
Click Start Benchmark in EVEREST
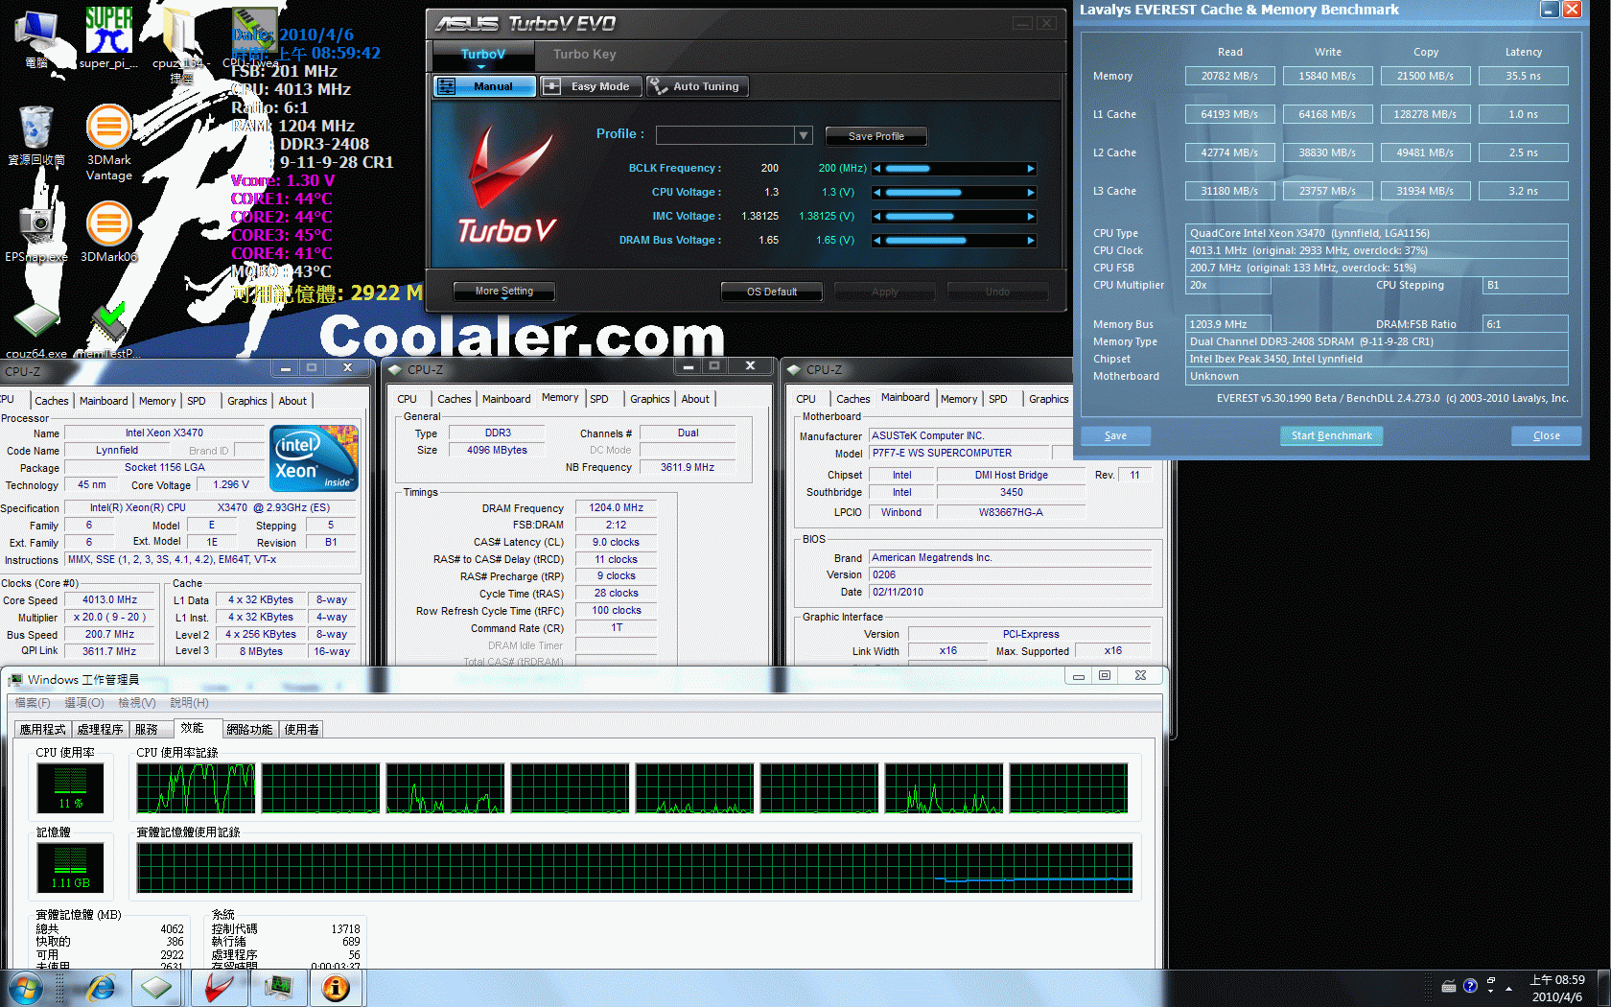tap(1331, 435)
